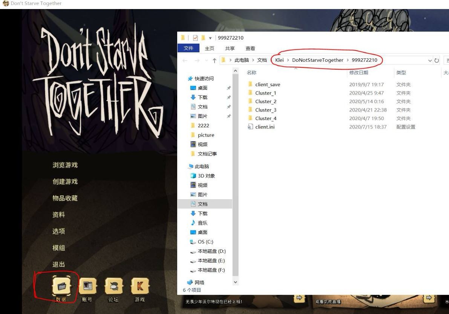Click the Explorer Back arrow
This screenshot has width=449, height=314.
[185, 60]
